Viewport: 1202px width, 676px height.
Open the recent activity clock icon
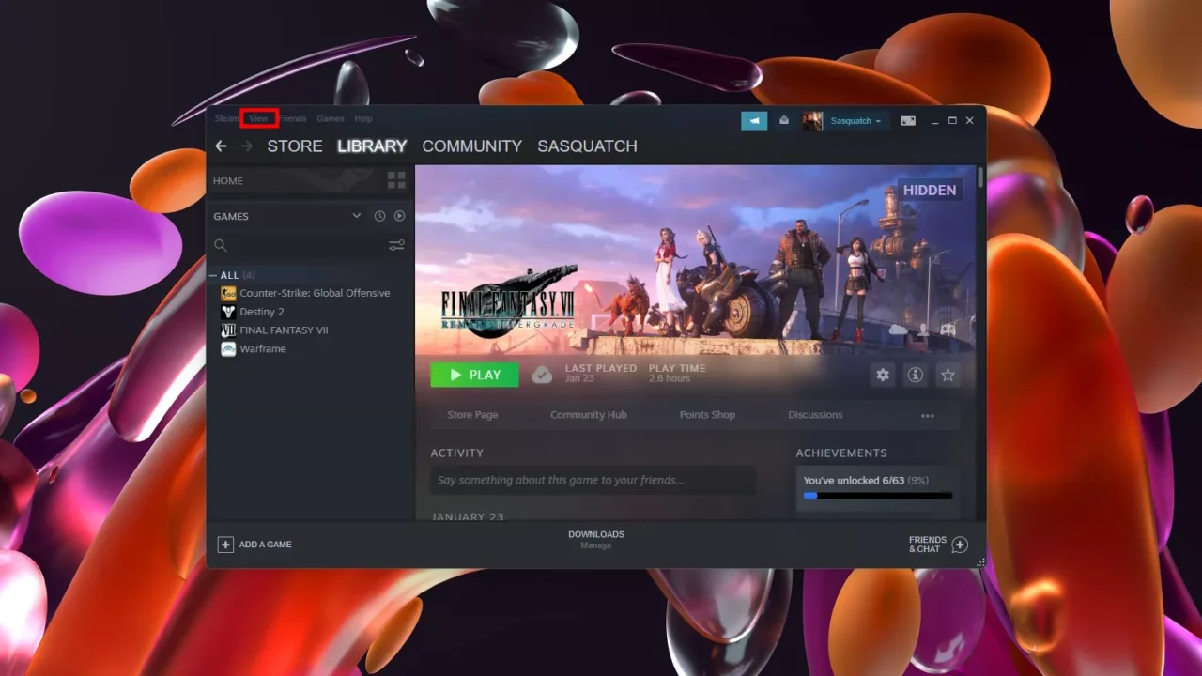tap(379, 216)
